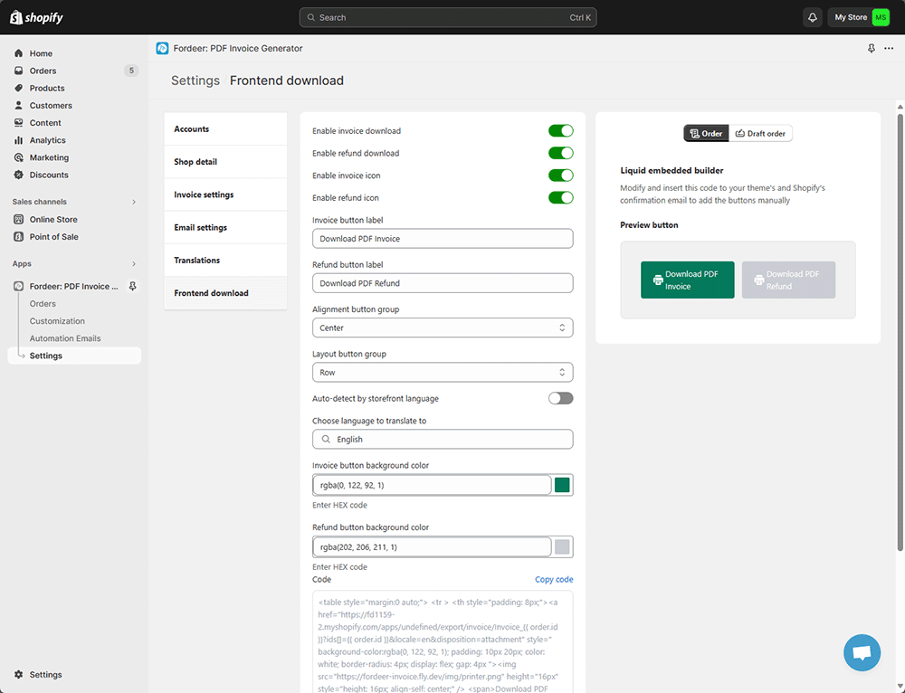Click the Orders count badge 5
Screen dimensions: 905x693
(x=131, y=71)
